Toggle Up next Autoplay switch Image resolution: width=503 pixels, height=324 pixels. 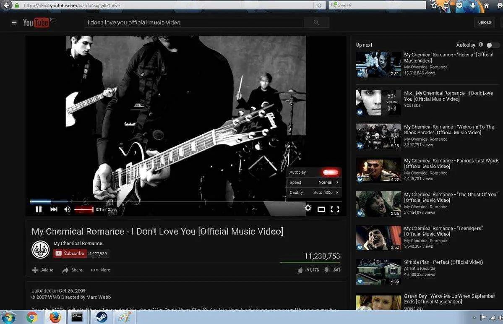493,45
